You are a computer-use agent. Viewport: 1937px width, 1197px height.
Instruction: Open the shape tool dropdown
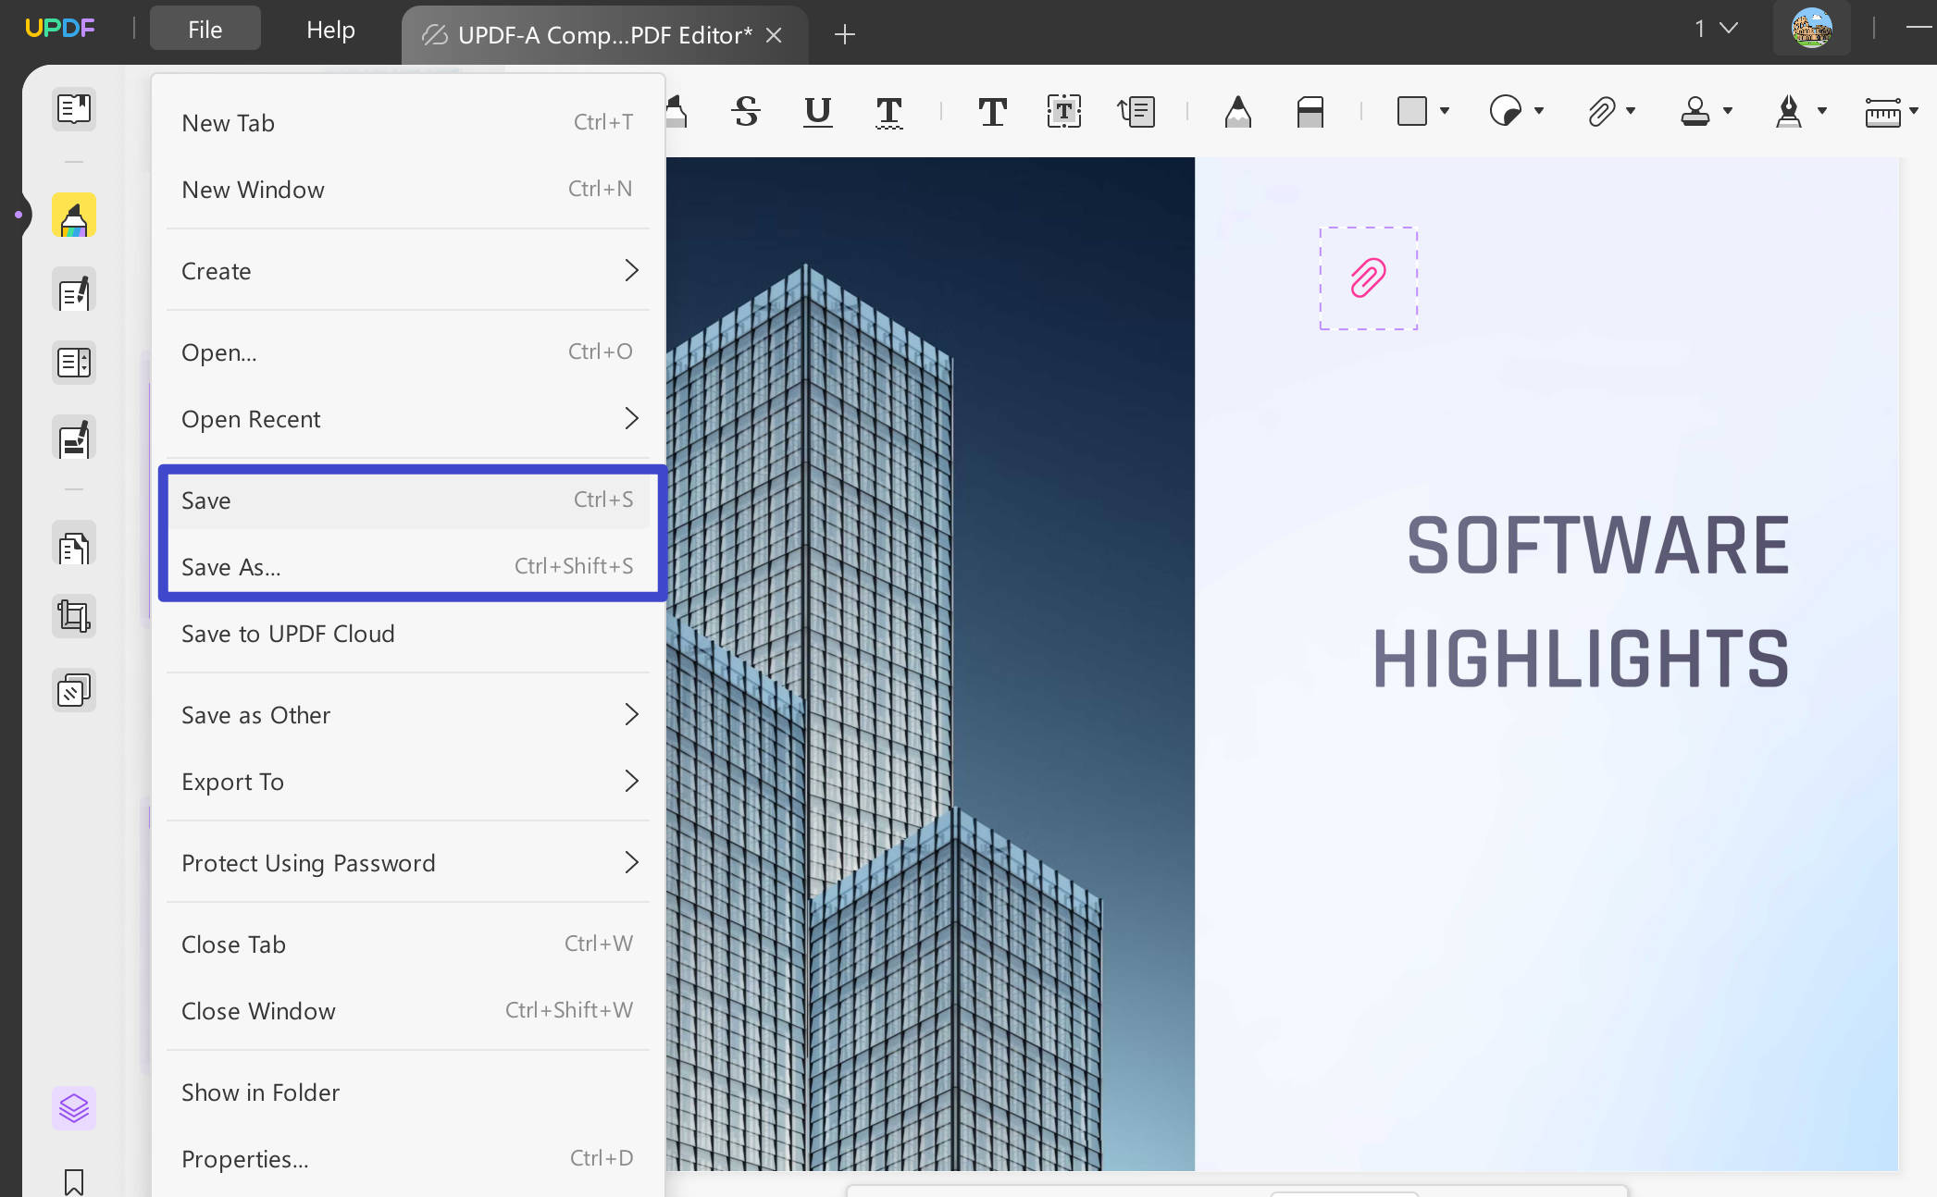click(x=1444, y=111)
